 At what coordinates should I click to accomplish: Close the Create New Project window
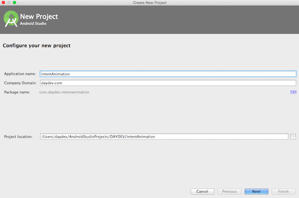click(3, 3)
